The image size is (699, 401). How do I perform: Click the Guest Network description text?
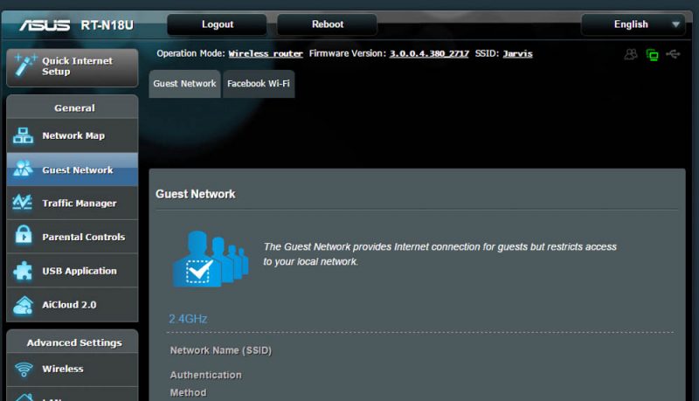(439, 254)
